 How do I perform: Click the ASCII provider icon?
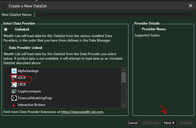[x=14, y=77]
